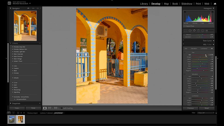Screen dimensions: 224x126
Task: Open the Print module
Action: point(198,4)
